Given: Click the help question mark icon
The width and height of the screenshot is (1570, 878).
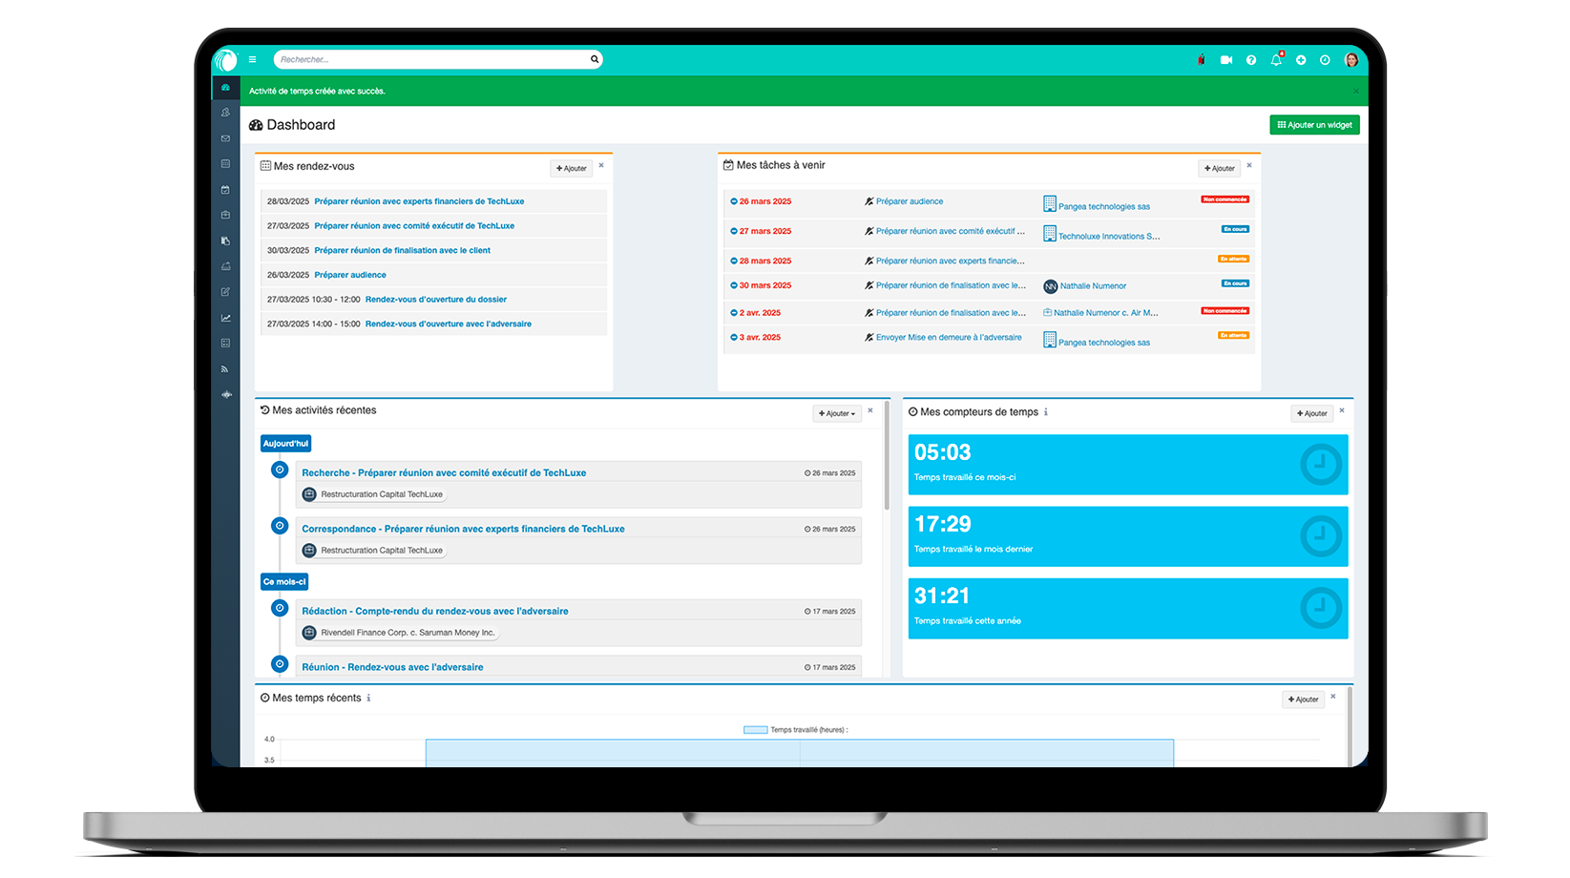Looking at the screenshot, I should pos(1251,60).
